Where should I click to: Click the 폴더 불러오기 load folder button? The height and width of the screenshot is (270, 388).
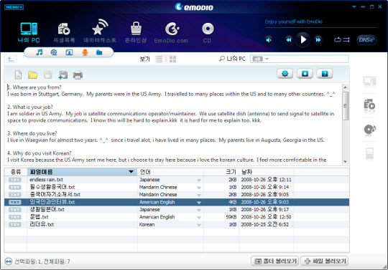click(274, 261)
